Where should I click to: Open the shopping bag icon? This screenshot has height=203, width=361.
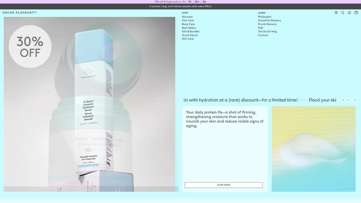356,13
